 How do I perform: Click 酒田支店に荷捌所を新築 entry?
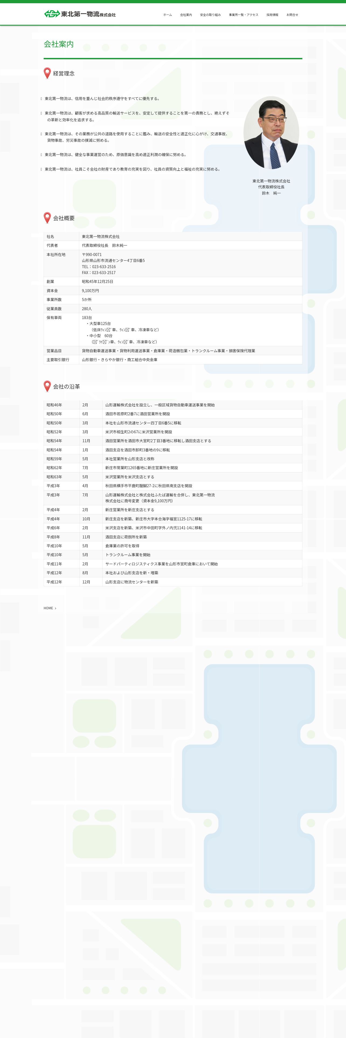click(x=126, y=537)
